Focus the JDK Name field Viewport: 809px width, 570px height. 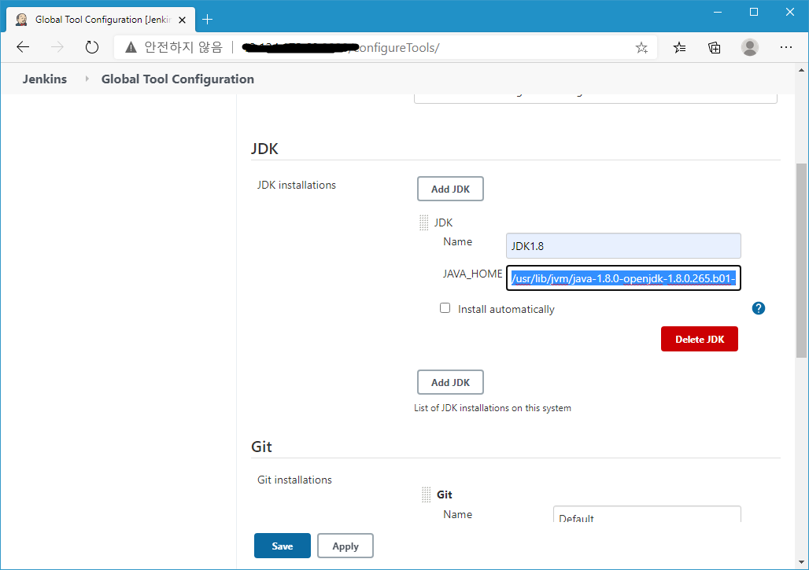click(623, 246)
